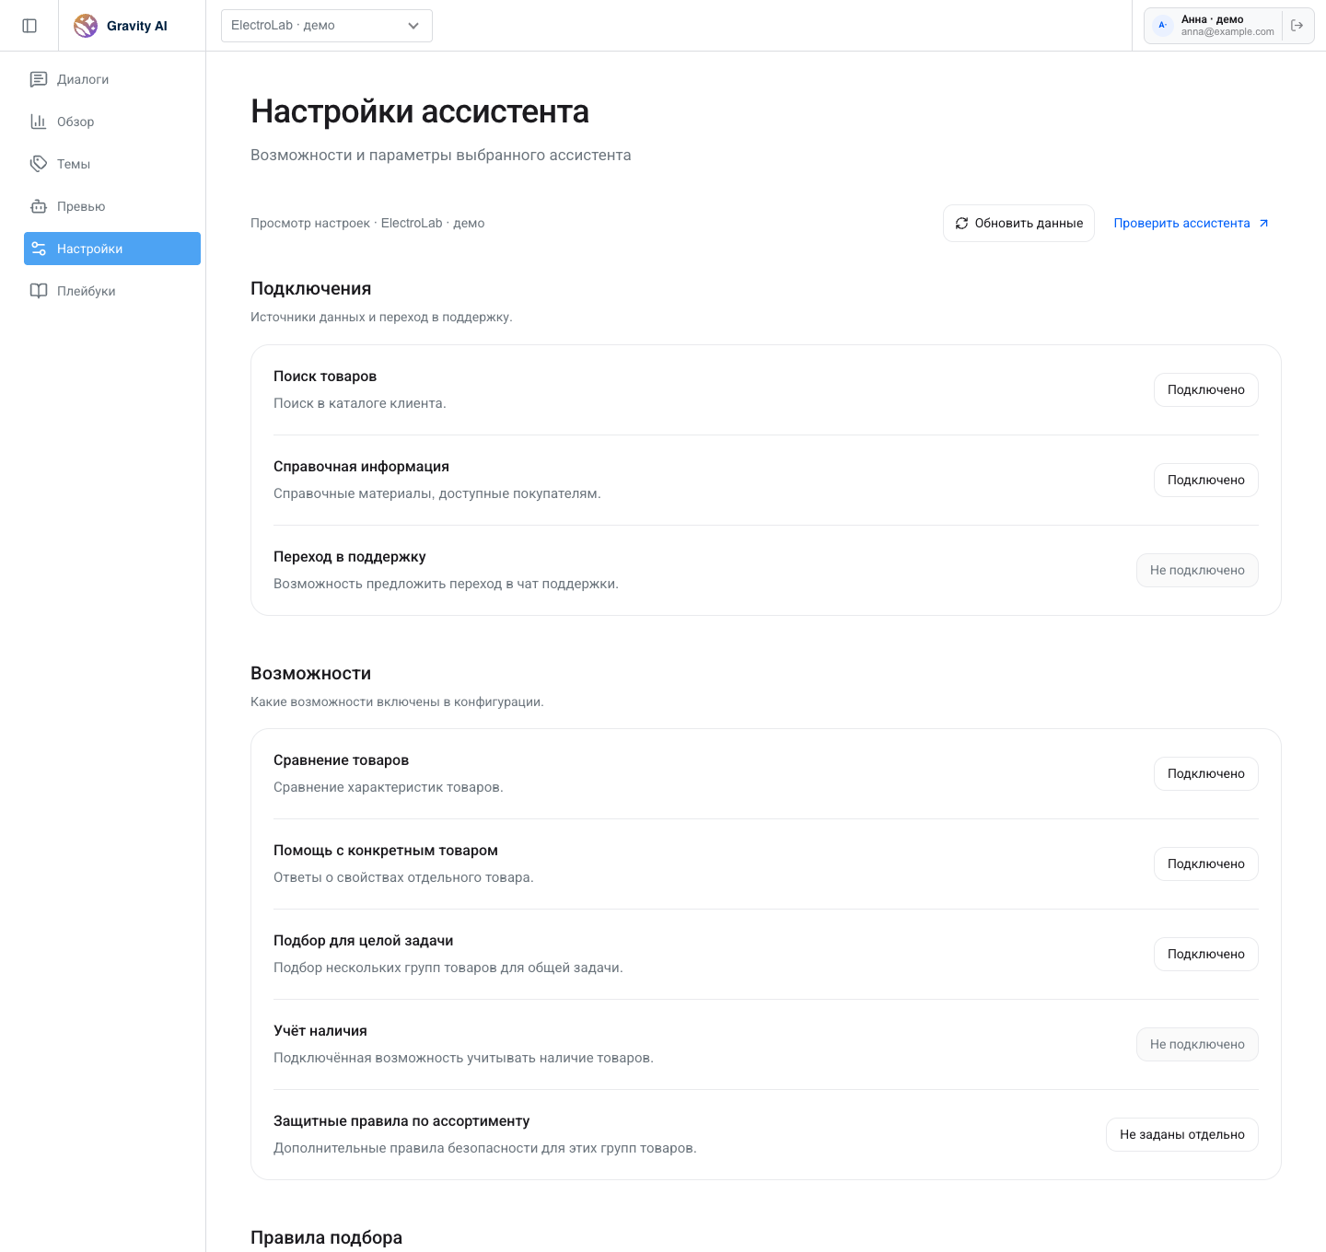Open the Темы menu item
Screen dimensions: 1326x1252
point(112,164)
